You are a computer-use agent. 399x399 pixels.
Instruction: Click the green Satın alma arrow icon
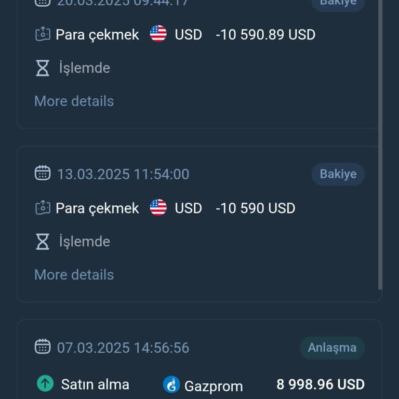[45, 384]
